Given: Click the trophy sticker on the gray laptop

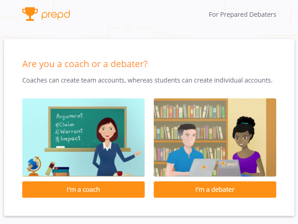Looking at the screenshot, I should point(204,168).
